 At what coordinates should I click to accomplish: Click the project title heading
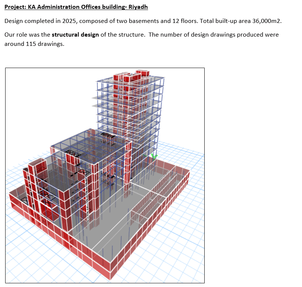tap(76, 7)
